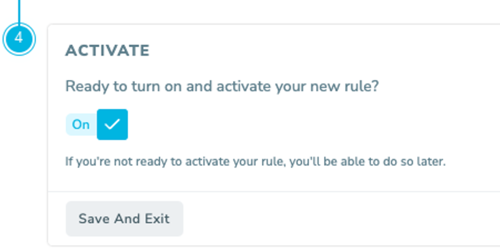The height and width of the screenshot is (252, 500).
Task: Click the light blue On portion of switch
Action: pos(81,125)
